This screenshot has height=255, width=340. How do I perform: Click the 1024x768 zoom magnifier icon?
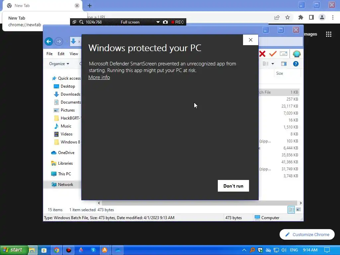pyautogui.click(x=81, y=22)
